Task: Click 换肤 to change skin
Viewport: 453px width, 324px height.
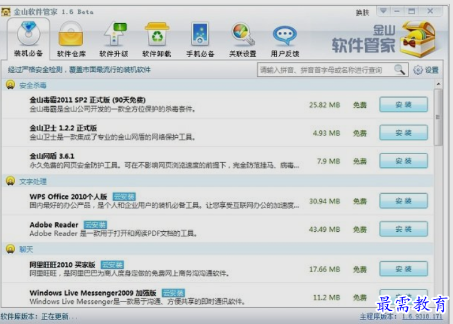Action: (362, 13)
